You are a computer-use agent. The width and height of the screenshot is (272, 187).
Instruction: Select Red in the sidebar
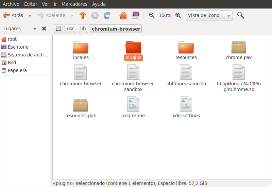click(x=25, y=63)
